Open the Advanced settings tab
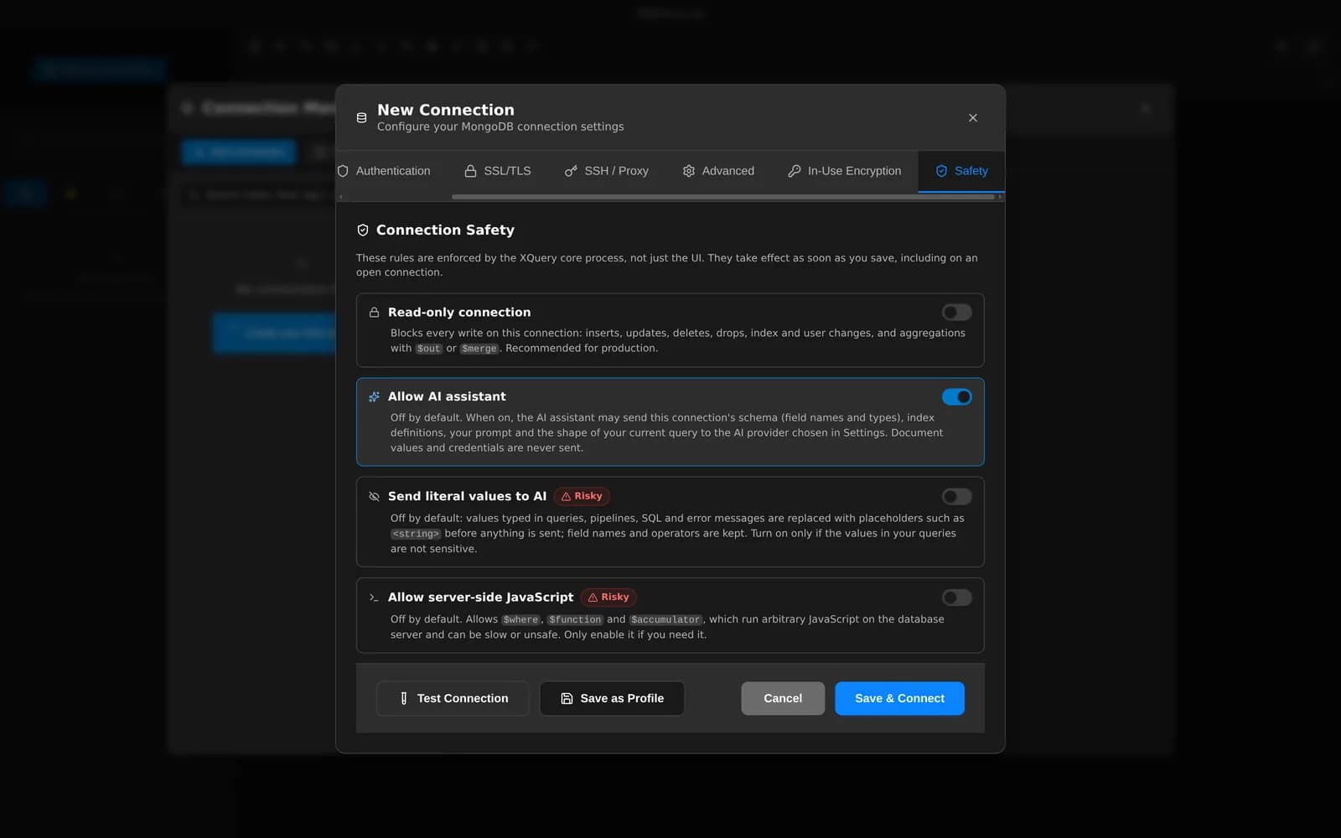The image size is (1341, 838). [x=718, y=171]
